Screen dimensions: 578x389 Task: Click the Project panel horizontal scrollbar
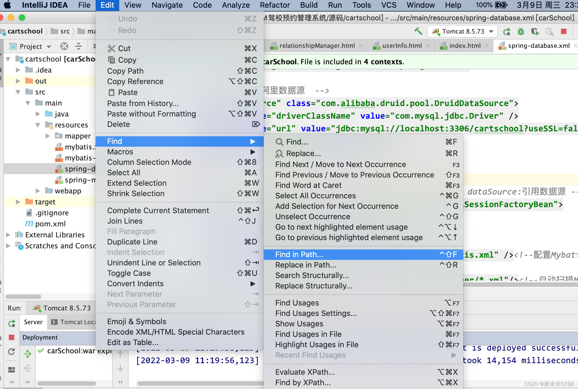coord(23,296)
